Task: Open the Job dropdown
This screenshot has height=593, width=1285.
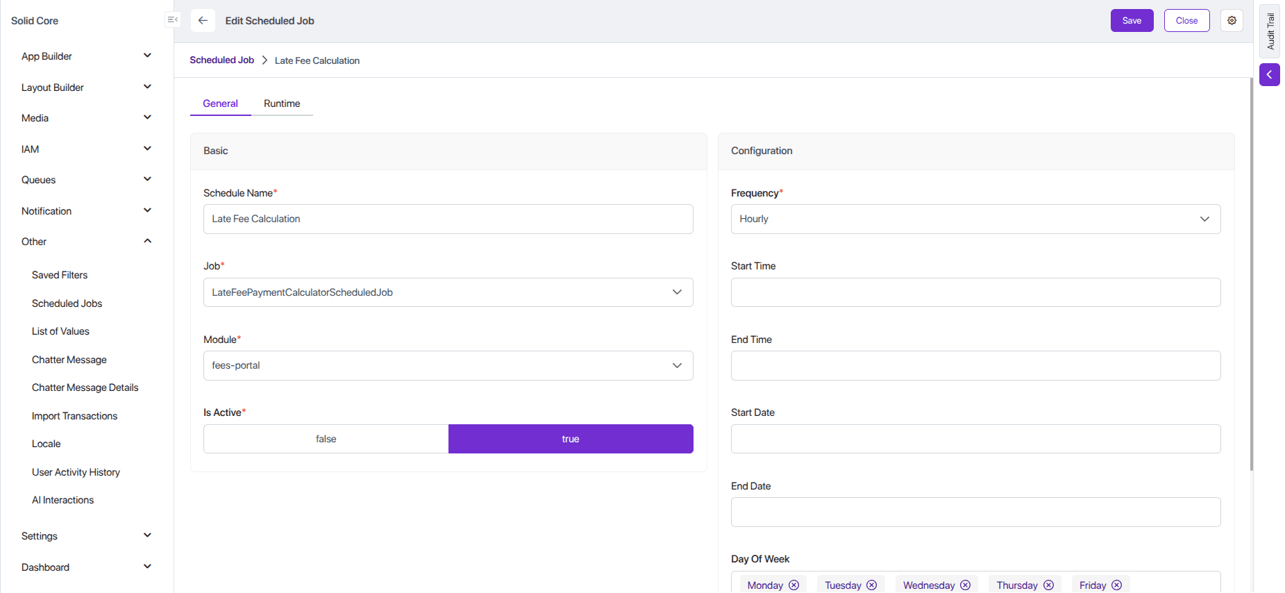Action: [448, 292]
